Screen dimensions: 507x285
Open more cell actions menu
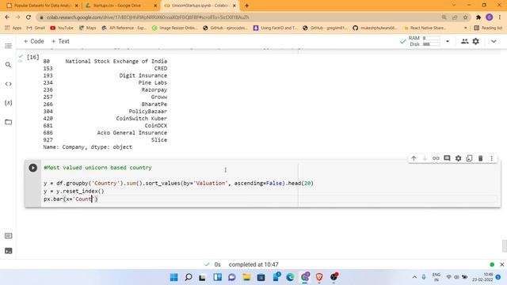[491, 158]
